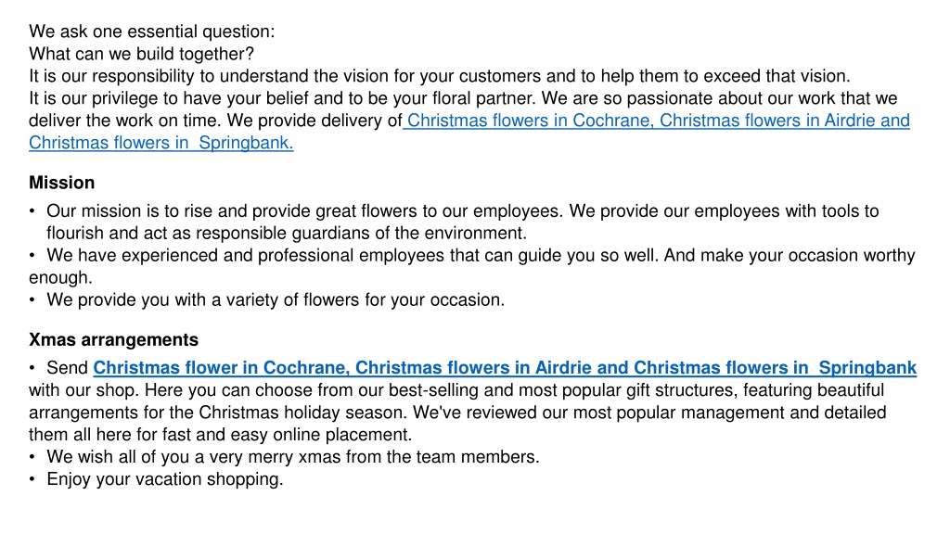
Task: Open the bold "Christmas flower in Cochrane" link
Action: [221, 367]
